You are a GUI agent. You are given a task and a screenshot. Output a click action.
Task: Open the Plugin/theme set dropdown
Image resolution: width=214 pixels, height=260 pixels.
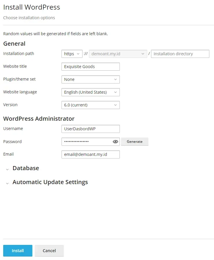[90, 79]
